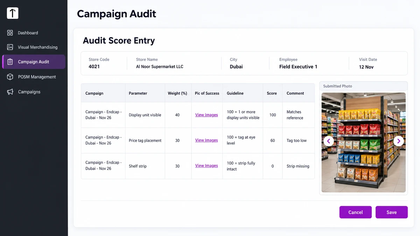Navigate to Campaigns section

tap(34, 92)
